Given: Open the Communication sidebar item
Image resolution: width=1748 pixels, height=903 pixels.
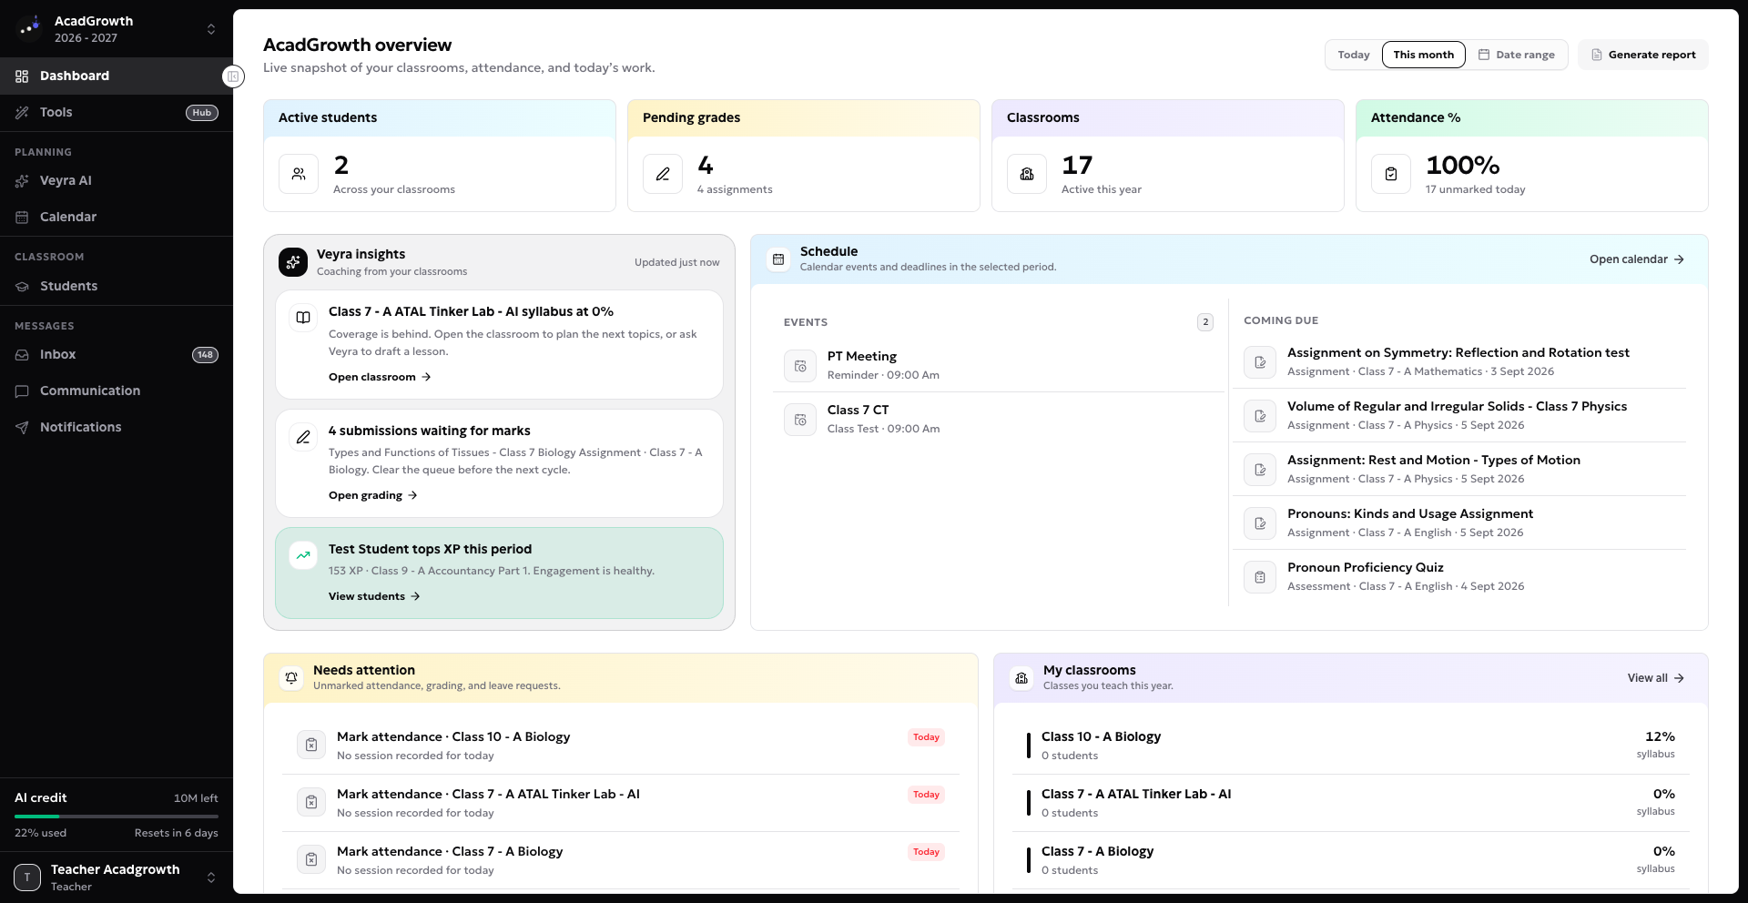Looking at the screenshot, I should [x=117, y=391].
